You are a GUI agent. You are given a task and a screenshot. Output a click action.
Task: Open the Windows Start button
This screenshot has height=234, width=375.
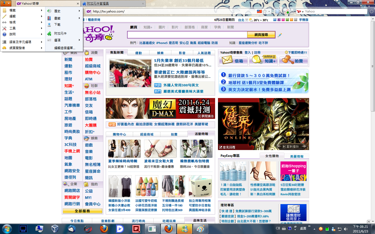7,229
